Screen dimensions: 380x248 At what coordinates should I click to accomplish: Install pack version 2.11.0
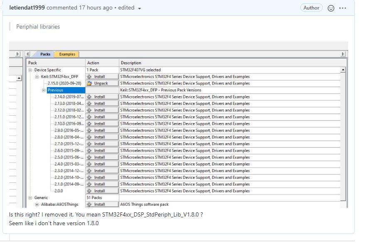(x=102, y=117)
